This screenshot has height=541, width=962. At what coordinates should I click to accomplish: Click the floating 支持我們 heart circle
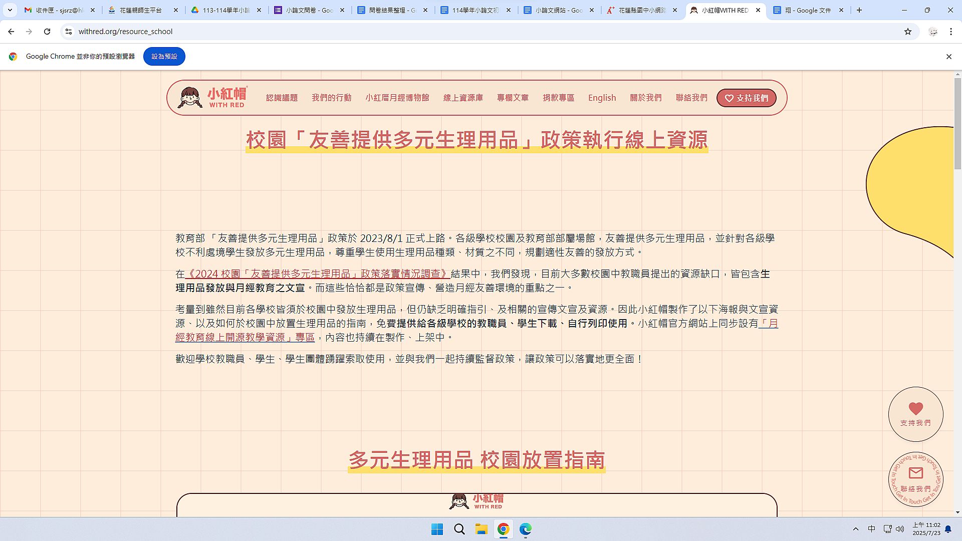click(915, 414)
